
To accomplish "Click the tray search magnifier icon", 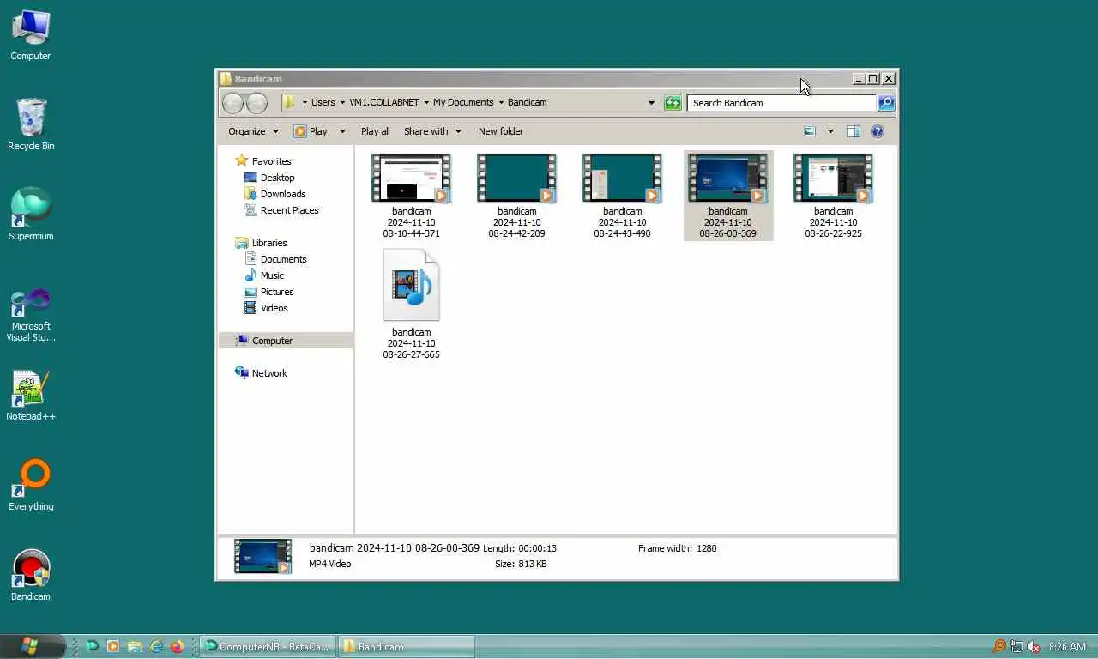I will (x=999, y=646).
